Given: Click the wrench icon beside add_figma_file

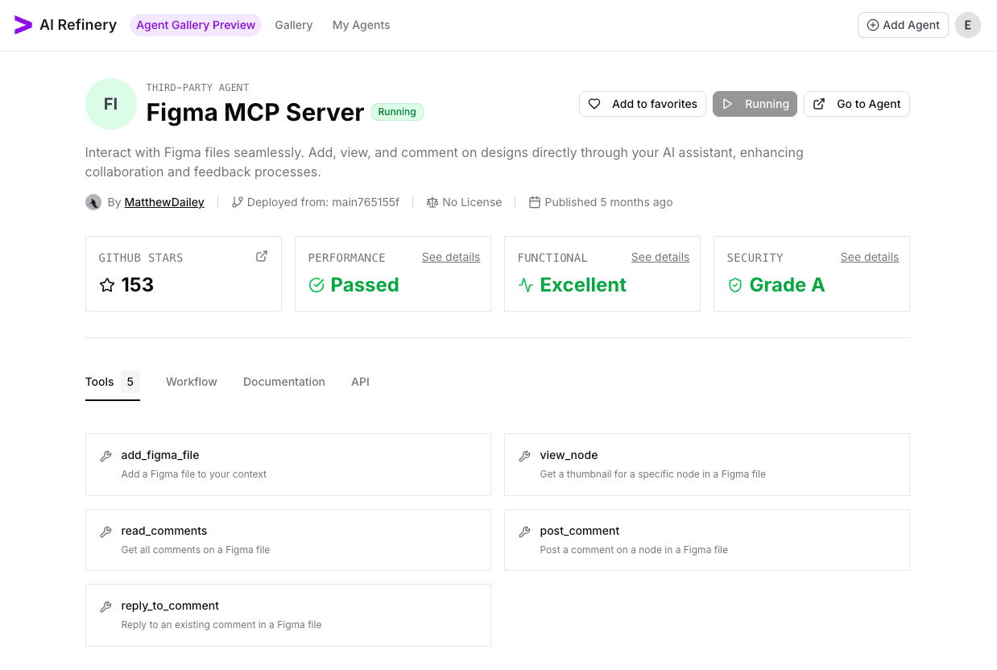Looking at the screenshot, I should tap(105, 455).
